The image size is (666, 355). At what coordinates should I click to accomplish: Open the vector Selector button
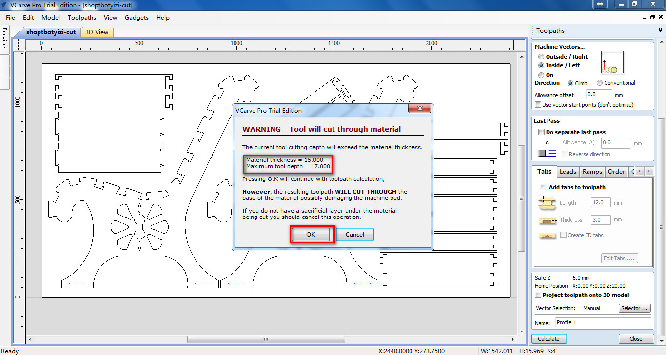[635, 308]
